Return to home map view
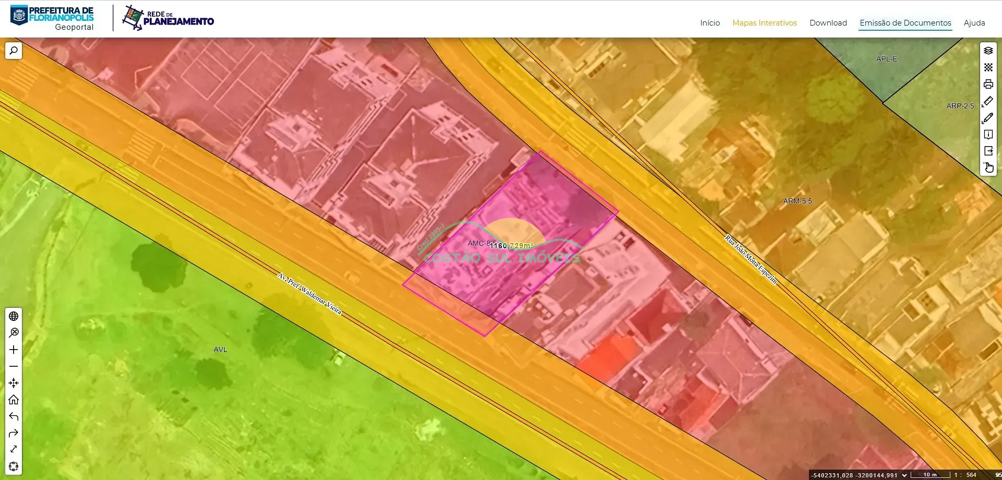1002x480 pixels. click(14, 400)
